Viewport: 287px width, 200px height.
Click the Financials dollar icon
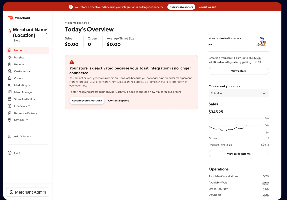pyautogui.click(x=10, y=106)
